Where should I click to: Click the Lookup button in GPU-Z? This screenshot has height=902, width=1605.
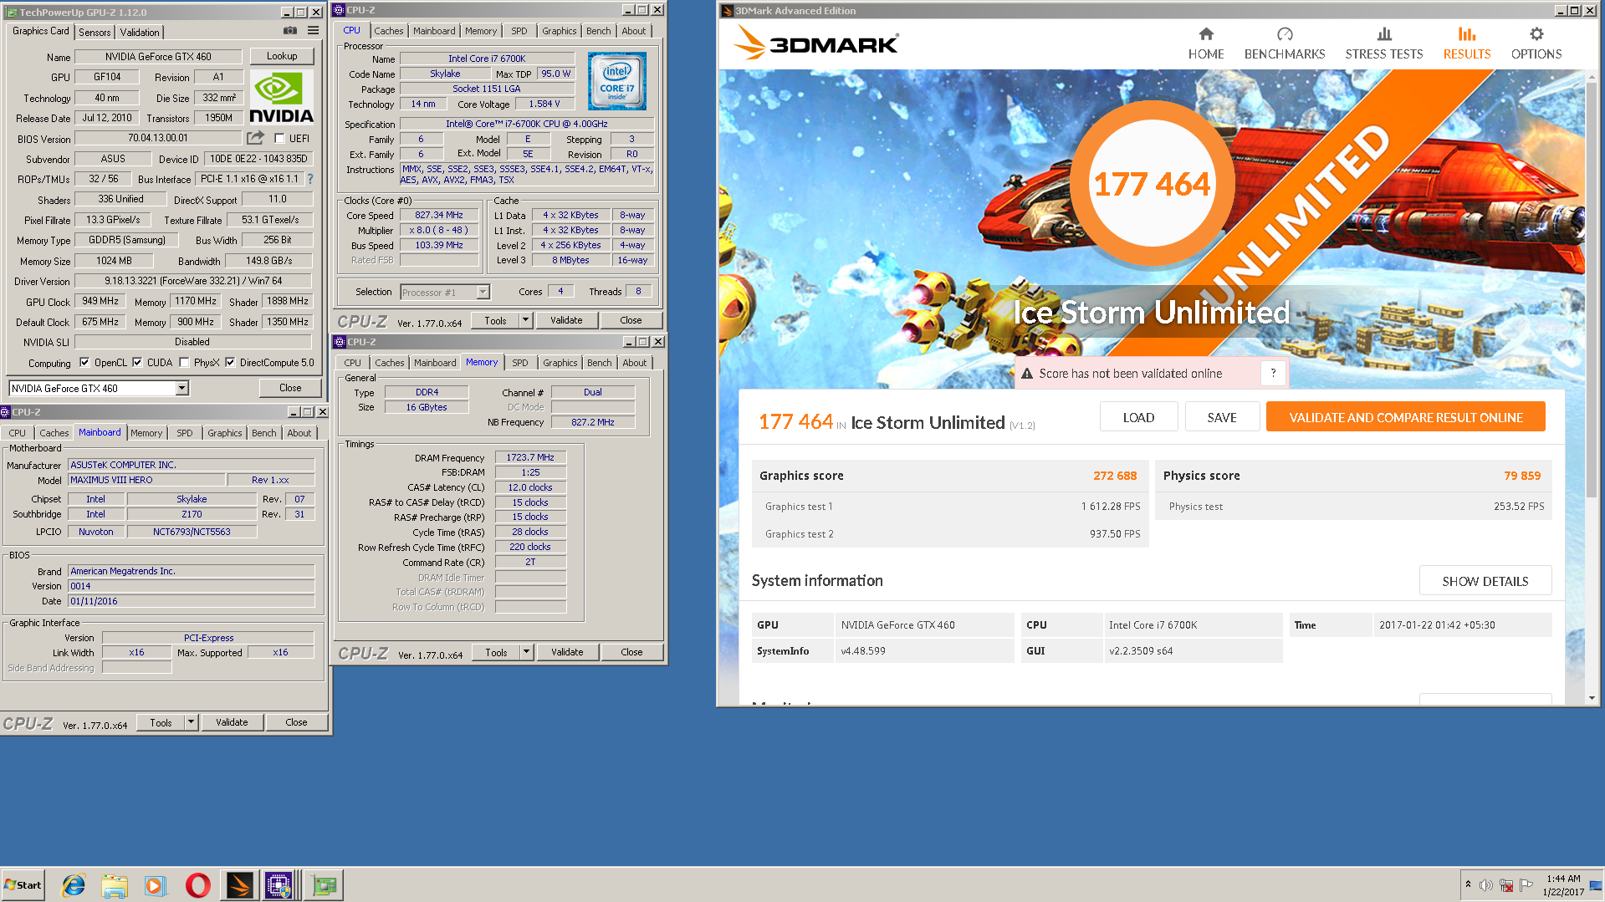282,56
